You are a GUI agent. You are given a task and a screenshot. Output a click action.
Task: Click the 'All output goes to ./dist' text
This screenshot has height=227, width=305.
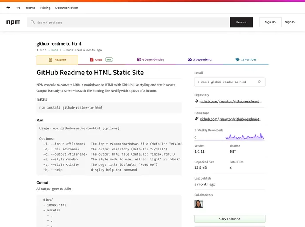pos(54,189)
